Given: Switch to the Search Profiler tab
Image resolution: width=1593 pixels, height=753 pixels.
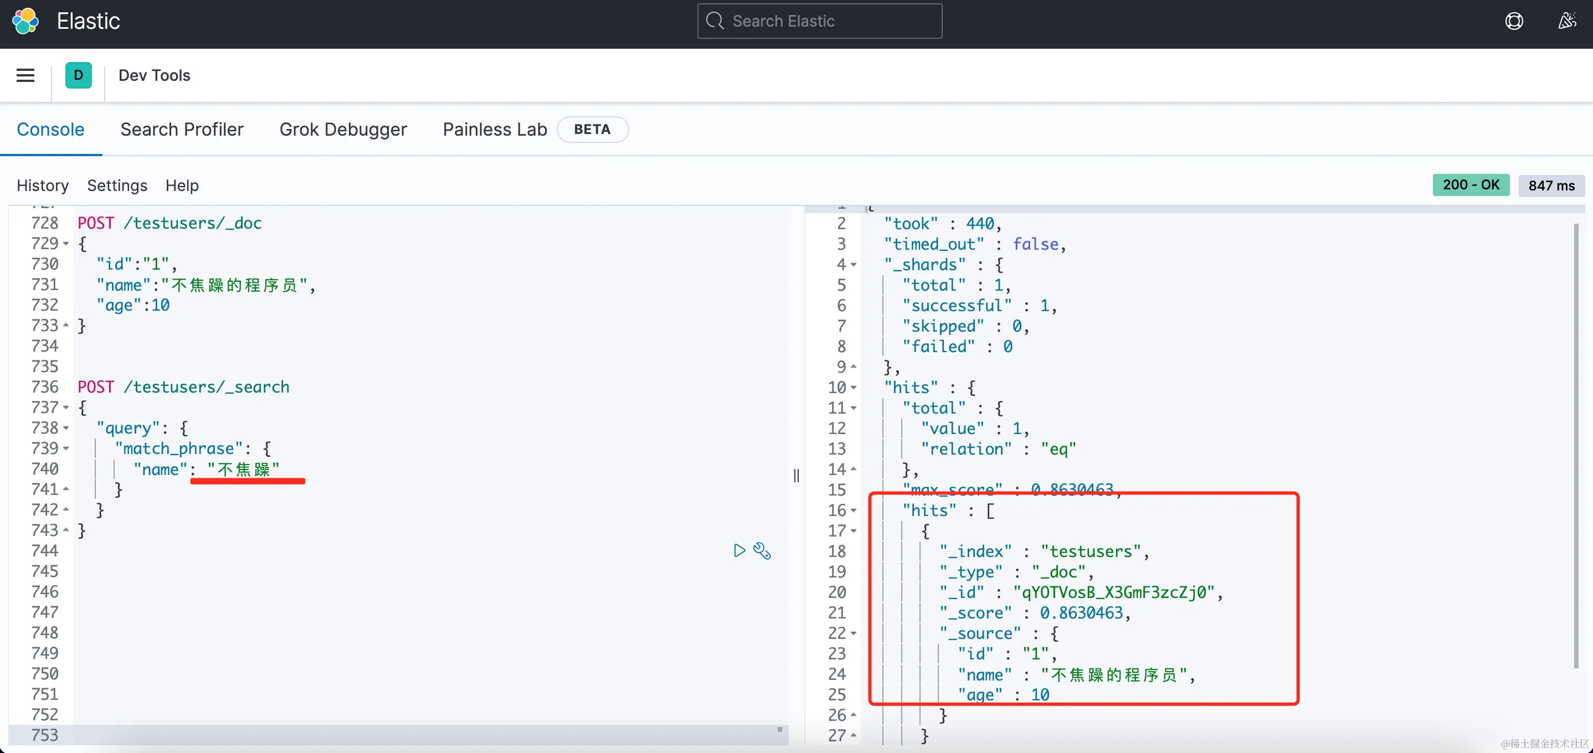Looking at the screenshot, I should click(182, 129).
